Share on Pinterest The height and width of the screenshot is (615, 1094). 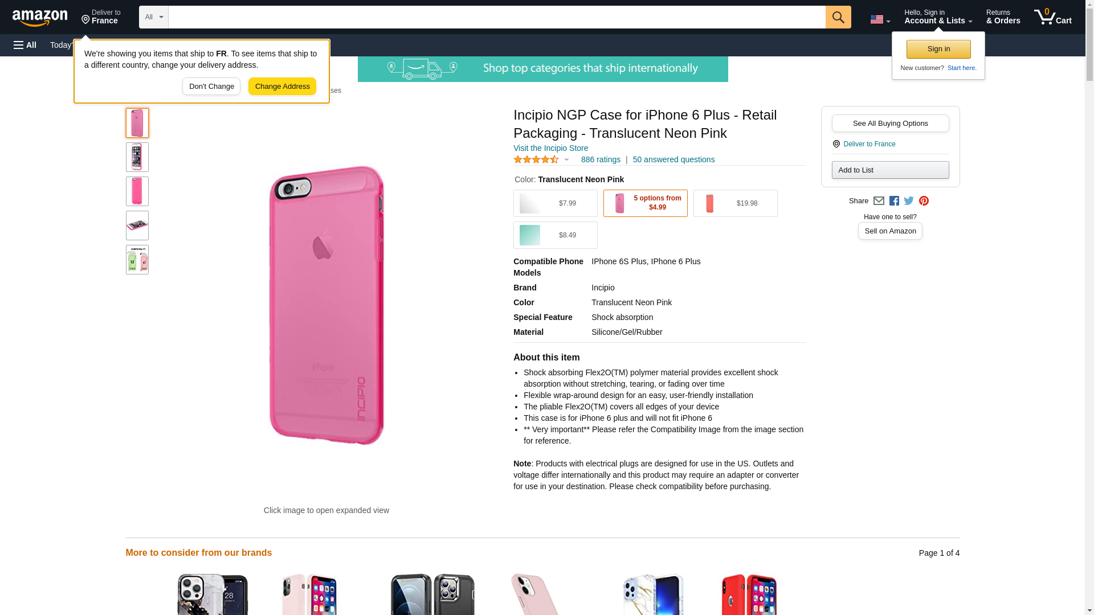tap(924, 201)
